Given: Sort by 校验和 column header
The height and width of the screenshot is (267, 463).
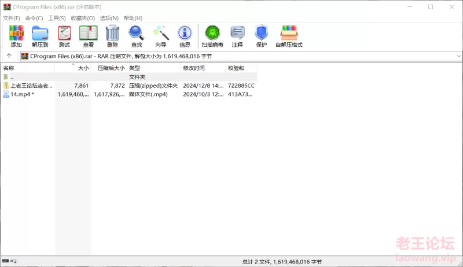Looking at the screenshot, I should 241,68.
